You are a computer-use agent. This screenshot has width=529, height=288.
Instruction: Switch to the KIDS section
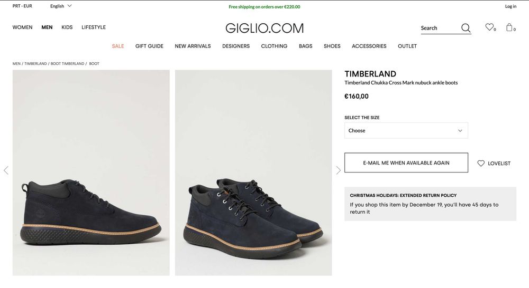[x=67, y=27]
